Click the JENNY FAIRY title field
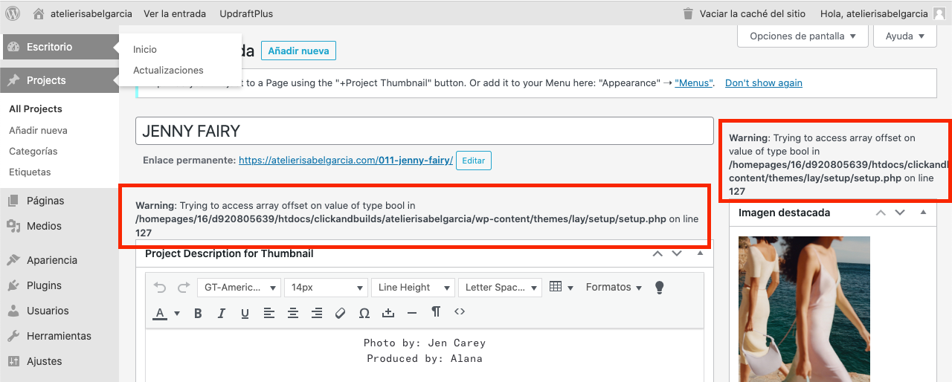The image size is (952, 382). [424, 132]
